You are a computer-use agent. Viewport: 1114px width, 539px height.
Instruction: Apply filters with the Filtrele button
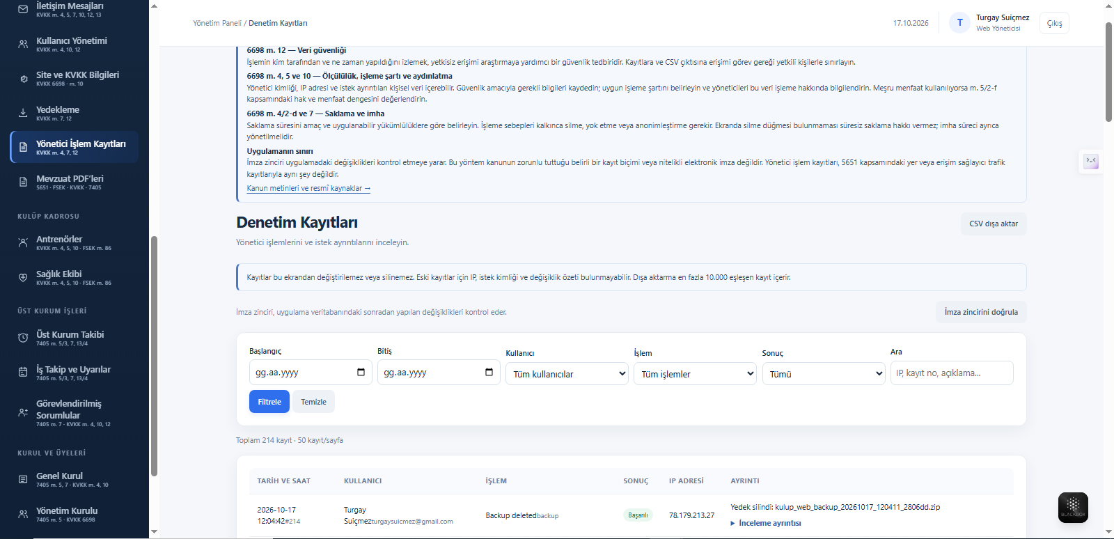(269, 402)
